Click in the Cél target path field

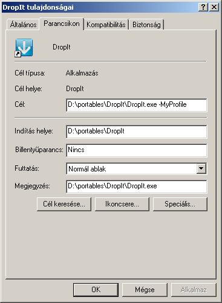(x=137, y=105)
